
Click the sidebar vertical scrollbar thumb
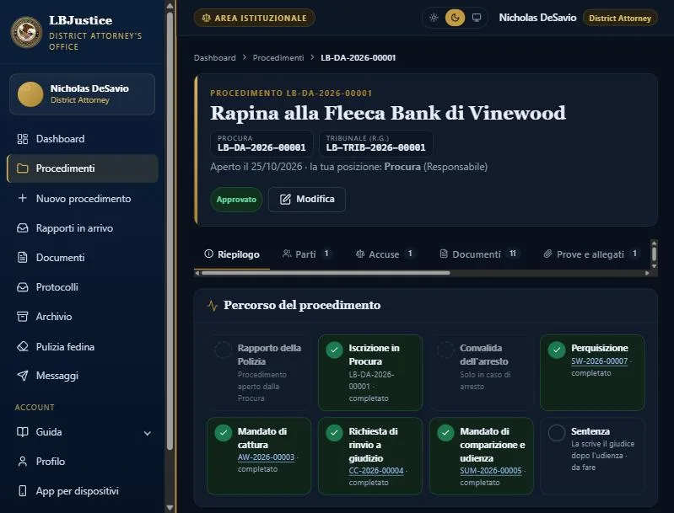(170, 232)
